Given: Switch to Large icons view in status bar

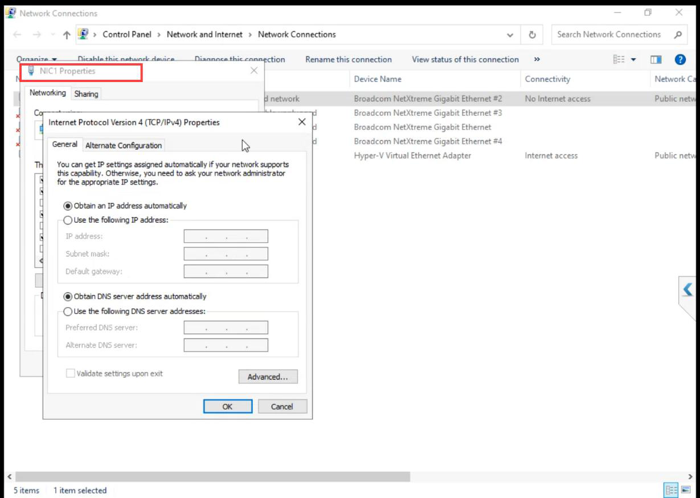Looking at the screenshot, I should pos(686,490).
